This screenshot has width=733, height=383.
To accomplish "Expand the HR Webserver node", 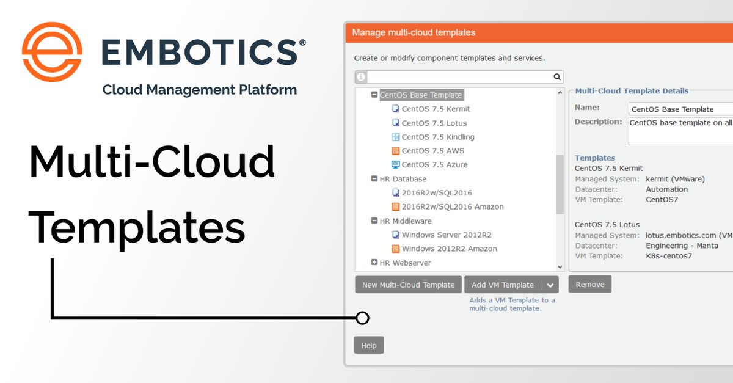I will (x=374, y=263).
